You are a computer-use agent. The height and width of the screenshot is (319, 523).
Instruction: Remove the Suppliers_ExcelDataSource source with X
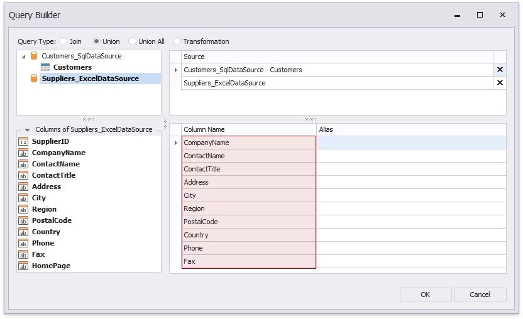click(500, 83)
